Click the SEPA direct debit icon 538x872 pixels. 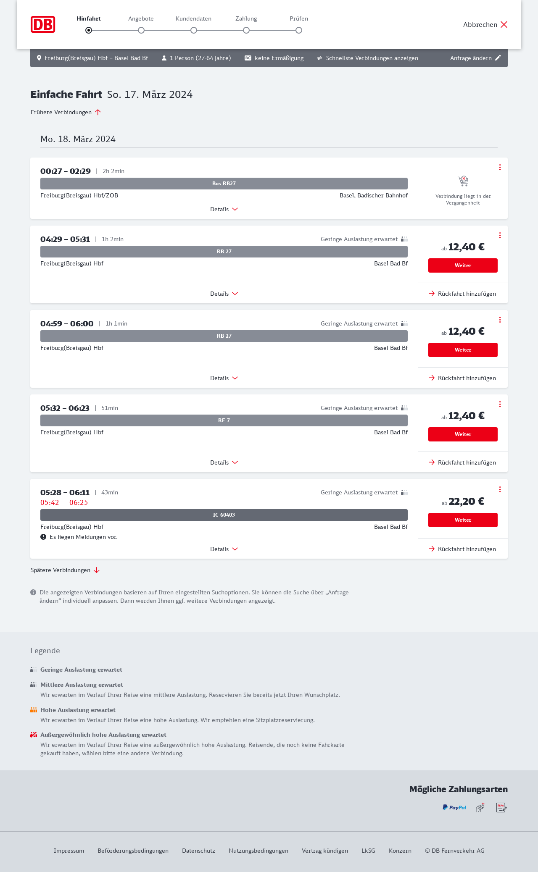coord(501,807)
